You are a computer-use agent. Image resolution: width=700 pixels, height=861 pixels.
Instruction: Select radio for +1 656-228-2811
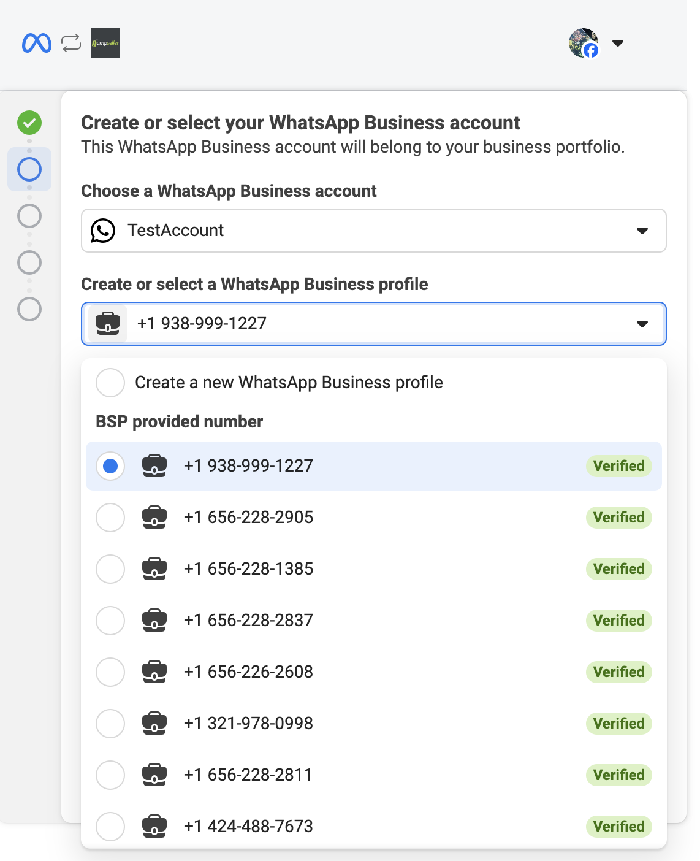coord(110,775)
